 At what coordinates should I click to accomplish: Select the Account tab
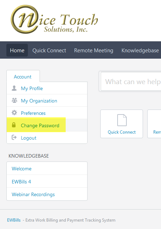(x=23, y=76)
